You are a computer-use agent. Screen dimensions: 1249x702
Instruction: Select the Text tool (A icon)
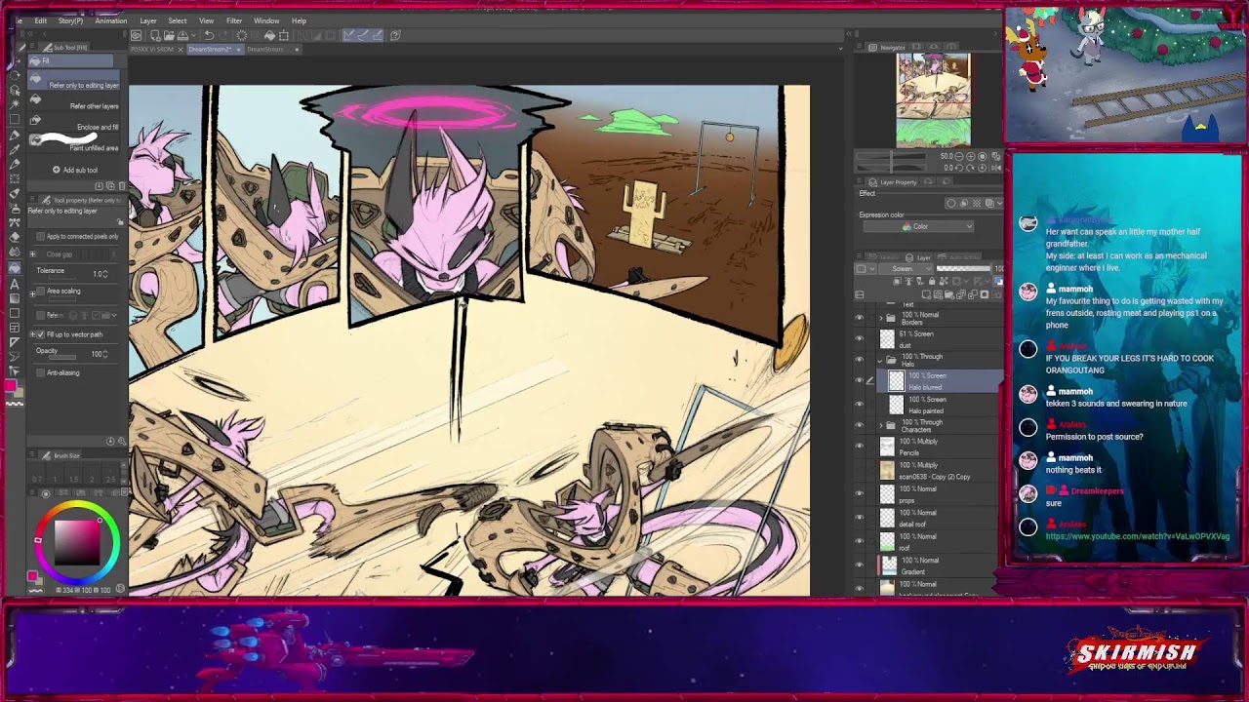[15, 284]
